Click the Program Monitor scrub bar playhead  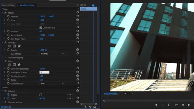[x=104, y=101]
